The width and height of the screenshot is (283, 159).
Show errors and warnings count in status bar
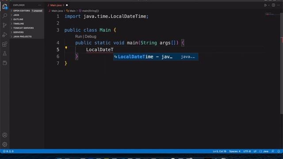pyautogui.click(x=8, y=151)
